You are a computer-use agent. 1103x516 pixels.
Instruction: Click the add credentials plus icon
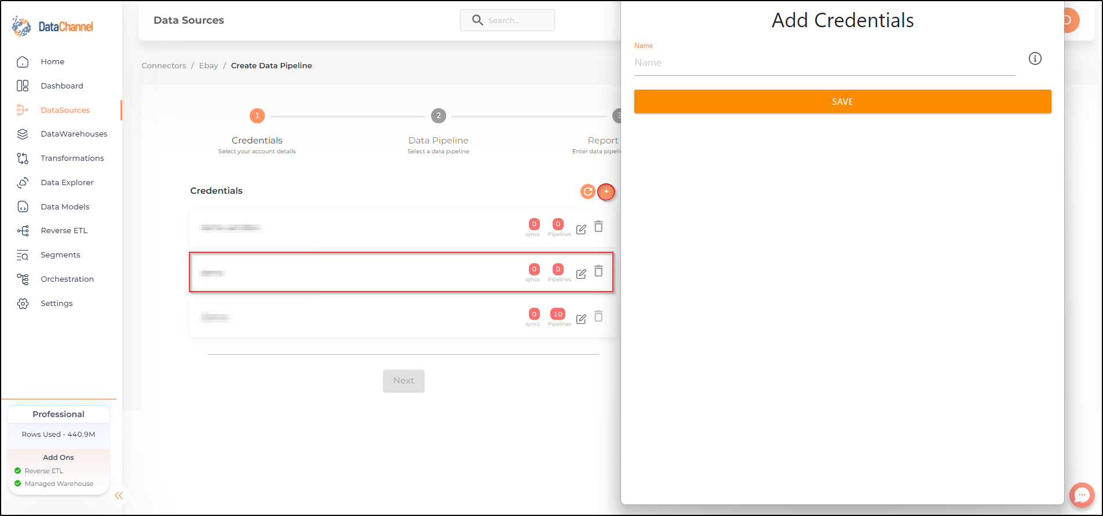tap(606, 191)
